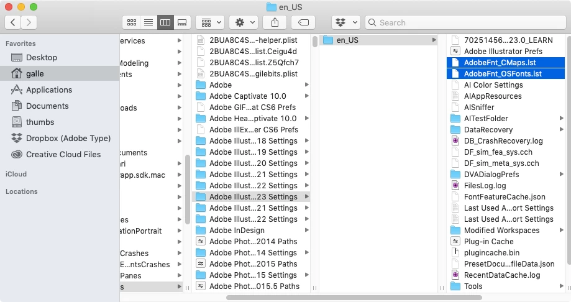Select the en_US folder in column
This screenshot has width=571, height=302.
pos(378,40)
